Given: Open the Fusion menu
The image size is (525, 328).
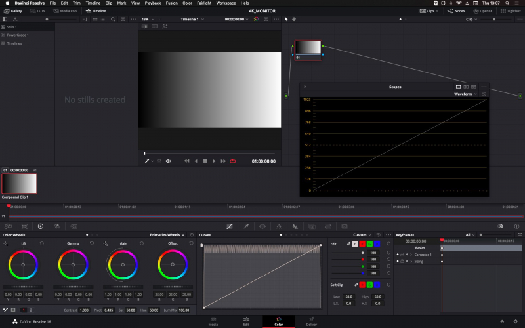Looking at the screenshot, I should tap(171, 3).
